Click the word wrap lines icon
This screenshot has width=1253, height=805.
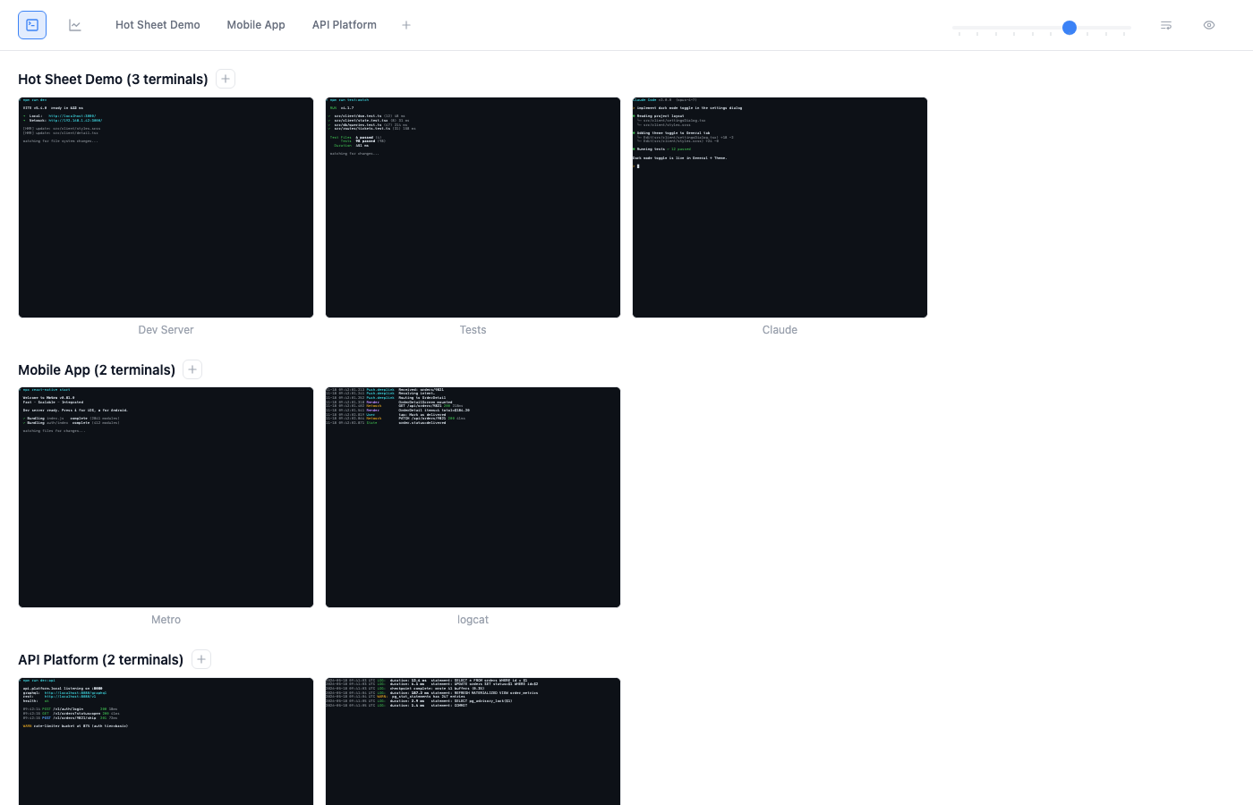[1166, 25]
